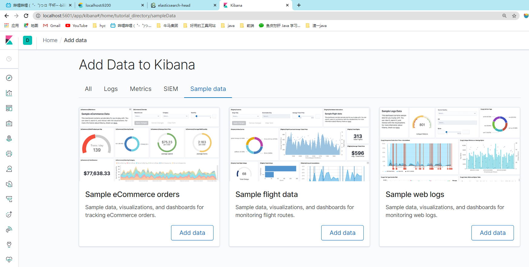Switch to the Logs tab
This screenshot has width=529, height=267.
[x=111, y=89]
